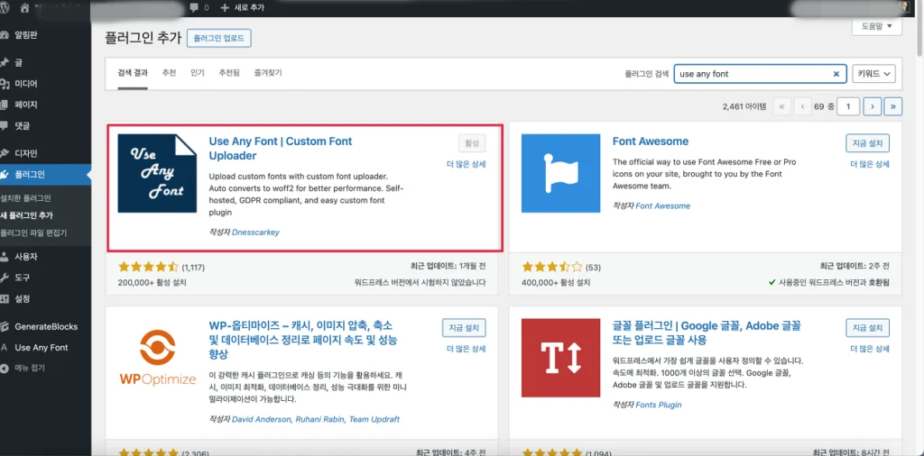Open 더 많은 상세 for Use Any Font
The width and height of the screenshot is (924, 456).
pos(467,164)
